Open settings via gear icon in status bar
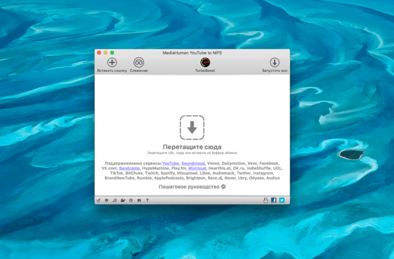This screenshot has width=394, height=259. click(106, 201)
